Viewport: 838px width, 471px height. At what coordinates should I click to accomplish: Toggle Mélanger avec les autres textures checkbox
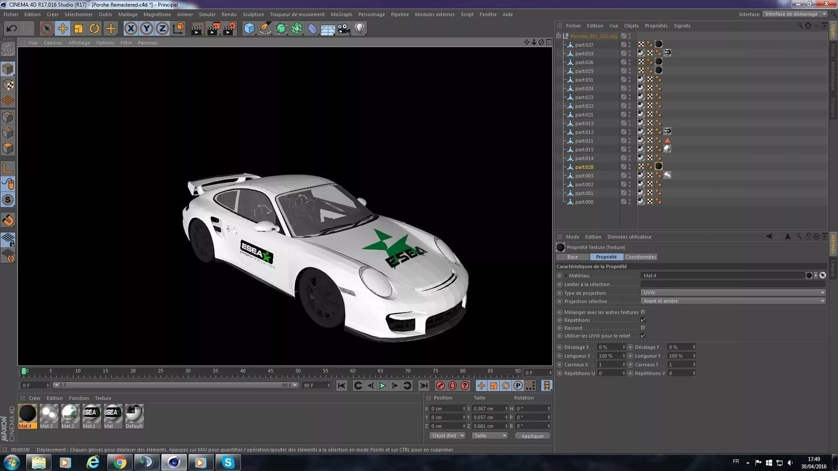pyautogui.click(x=643, y=312)
